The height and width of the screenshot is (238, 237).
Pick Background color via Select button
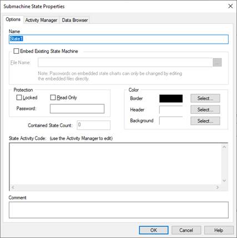[205, 121]
